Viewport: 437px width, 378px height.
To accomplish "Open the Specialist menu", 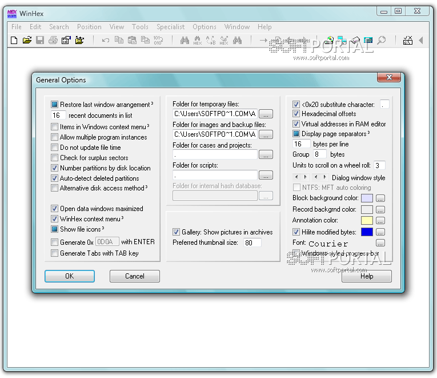I will coord(171,27).
